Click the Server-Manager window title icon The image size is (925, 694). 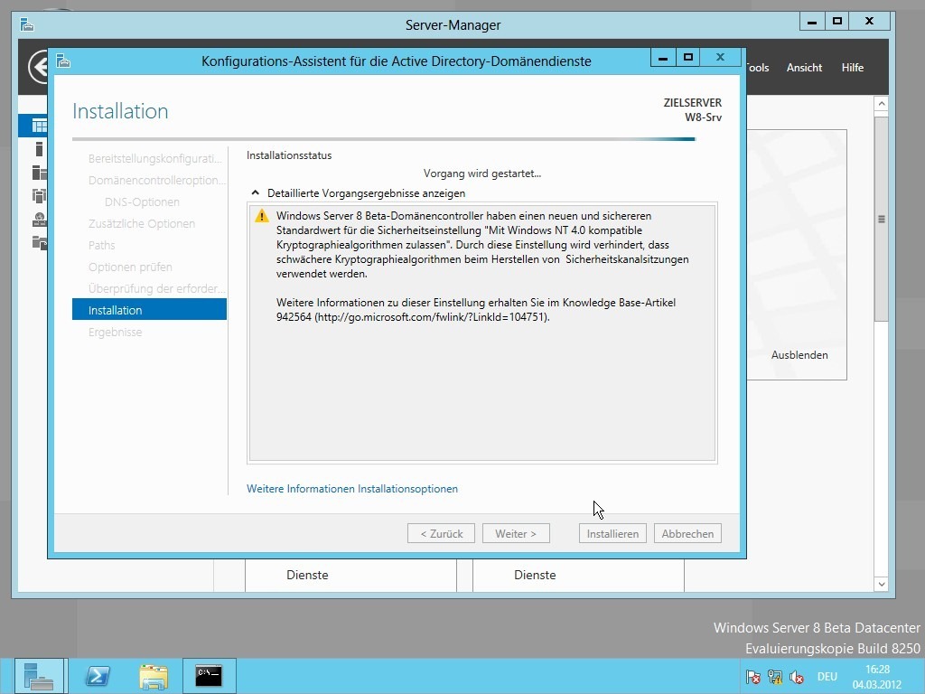(26, 24)
